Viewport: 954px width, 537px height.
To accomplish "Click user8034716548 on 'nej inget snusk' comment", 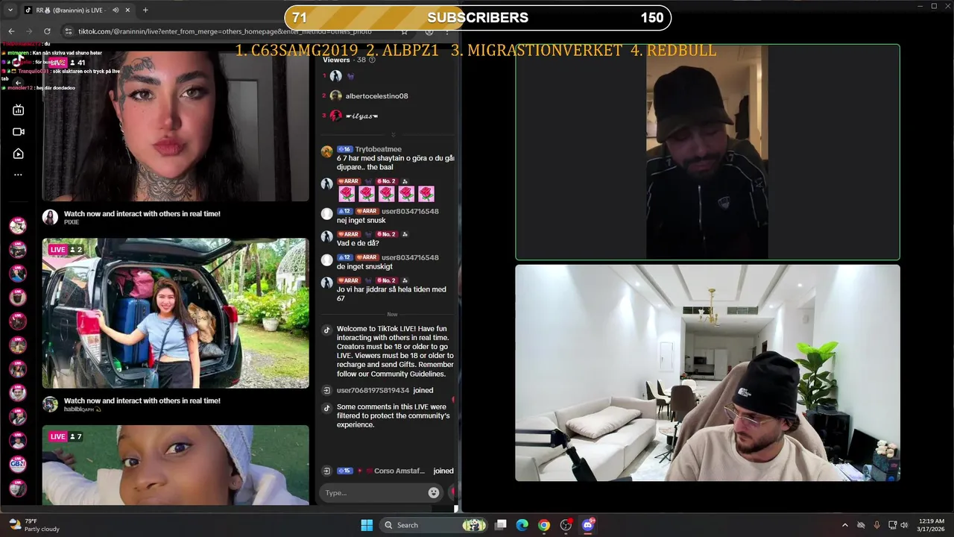I will [x=410, y=211].
